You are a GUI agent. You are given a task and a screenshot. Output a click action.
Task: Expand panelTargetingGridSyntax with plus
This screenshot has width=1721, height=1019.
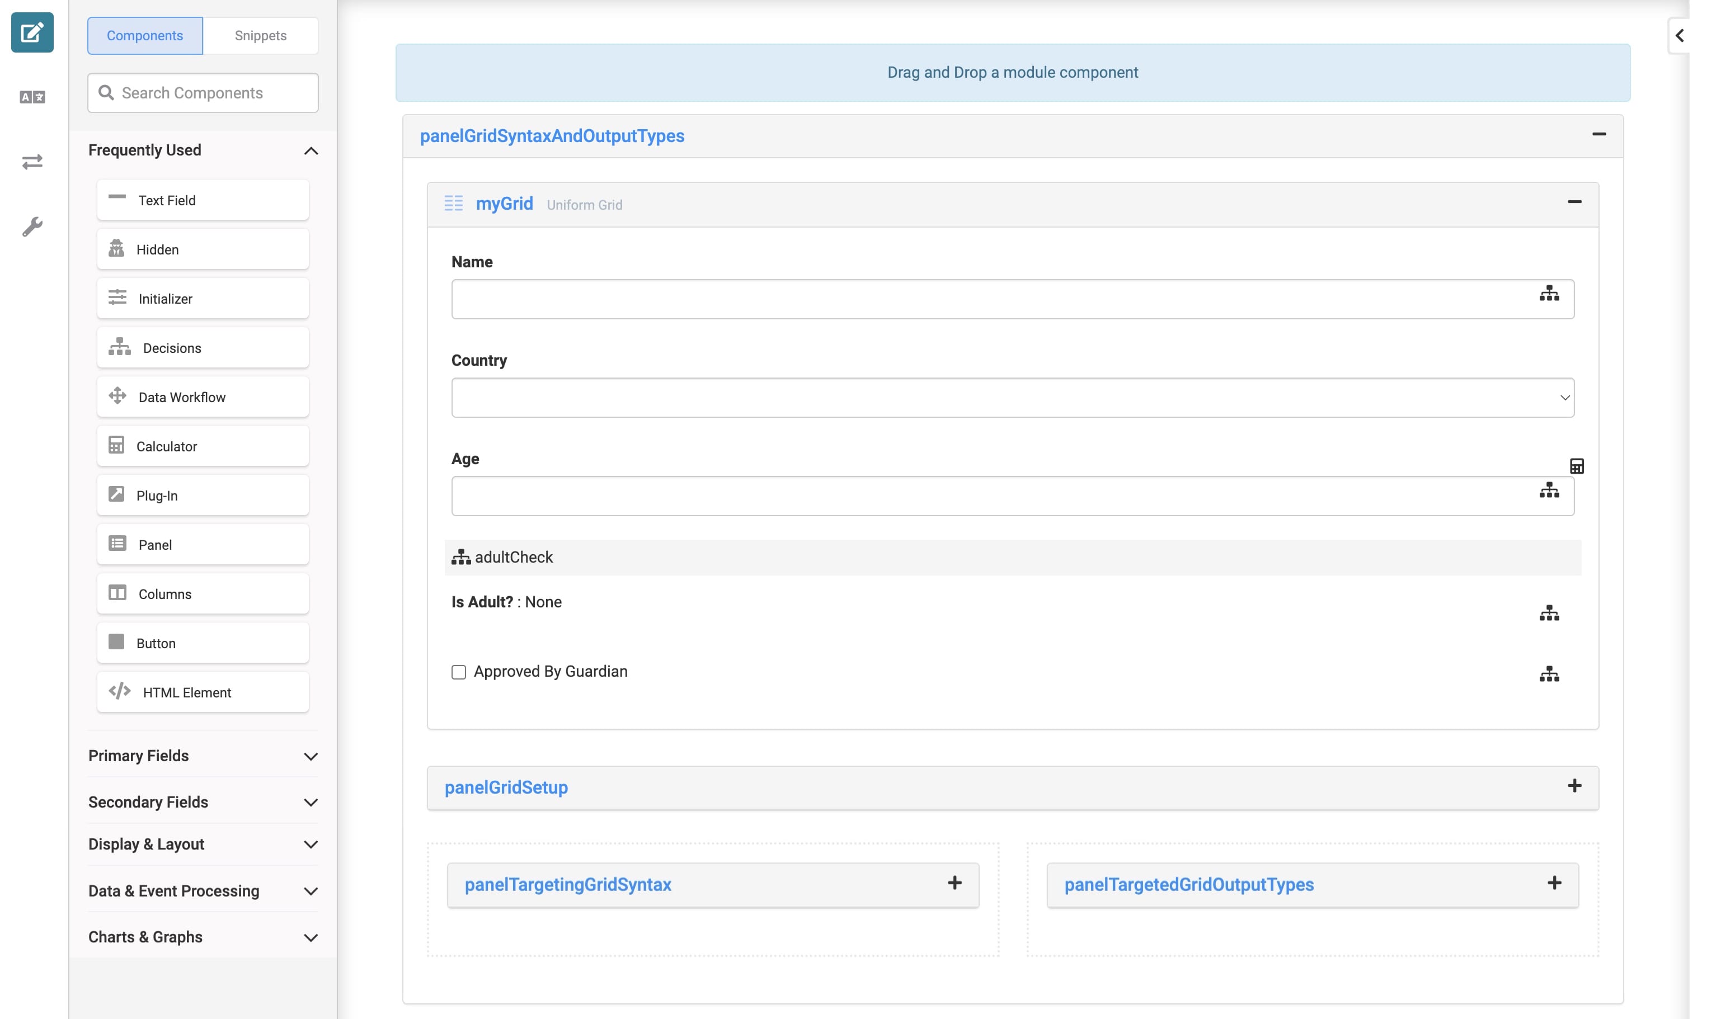pyautogui.click(x=954, y=883)
